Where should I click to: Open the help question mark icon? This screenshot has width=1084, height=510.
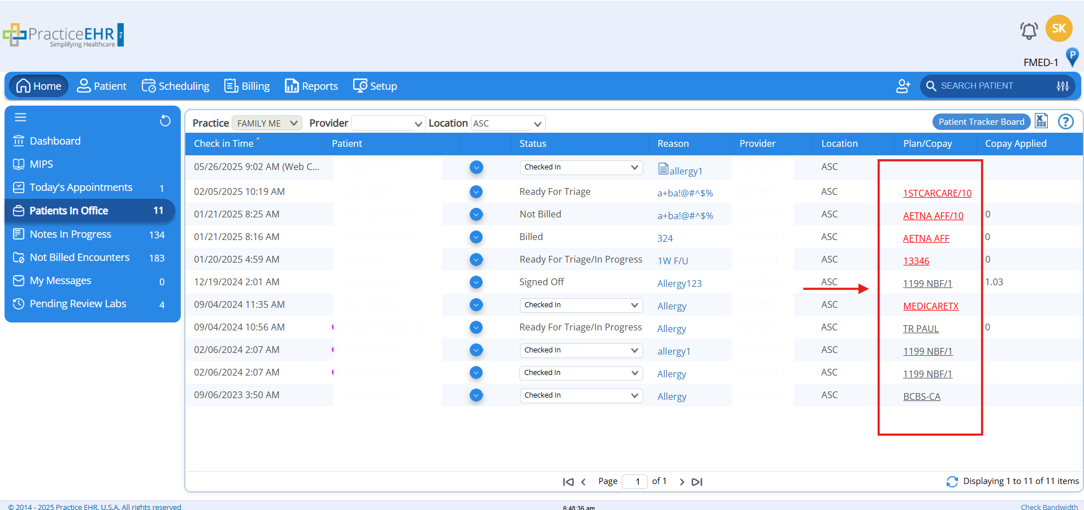click(x=1065, y=121)
